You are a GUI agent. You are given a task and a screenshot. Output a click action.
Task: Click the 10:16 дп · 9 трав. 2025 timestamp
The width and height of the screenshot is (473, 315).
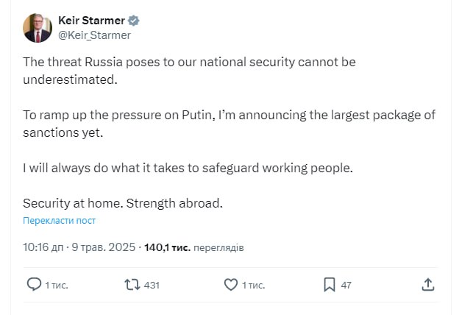[x=79, y=247]
